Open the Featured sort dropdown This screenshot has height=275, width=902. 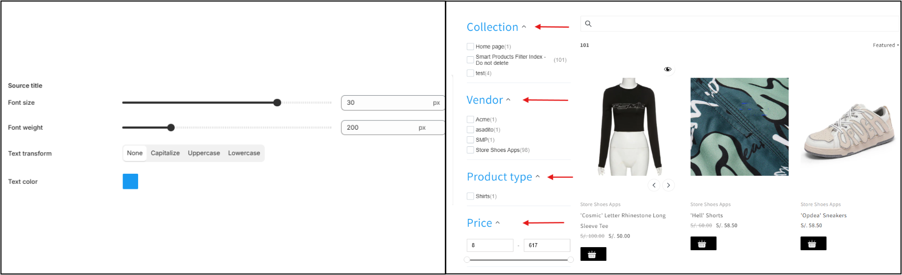(885, 45)
